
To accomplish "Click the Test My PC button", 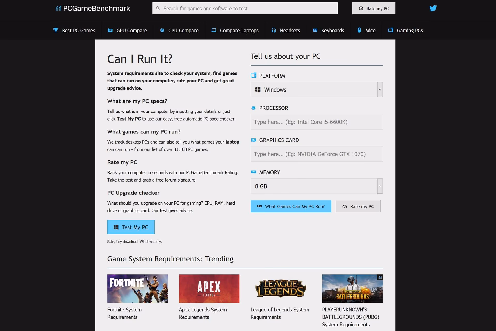I will (131, 227).
